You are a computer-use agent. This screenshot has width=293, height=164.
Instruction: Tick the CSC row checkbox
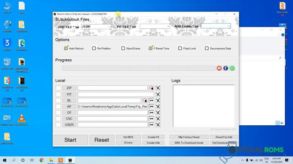(x=58, y=118)
